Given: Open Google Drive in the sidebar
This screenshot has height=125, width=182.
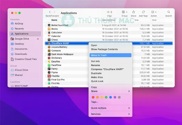Looking at the screenshot, I should coord(25,39).
